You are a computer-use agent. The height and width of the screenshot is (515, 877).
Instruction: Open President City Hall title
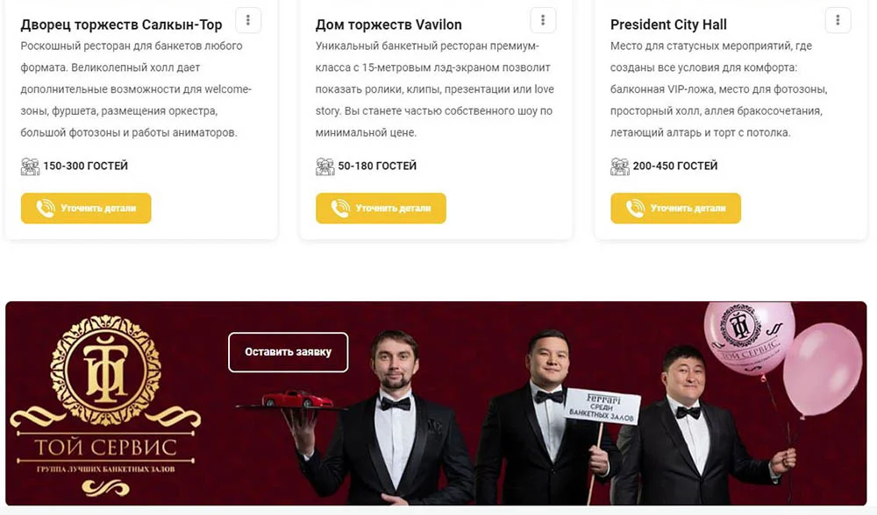pyautogui.click(x=668, y=25)
